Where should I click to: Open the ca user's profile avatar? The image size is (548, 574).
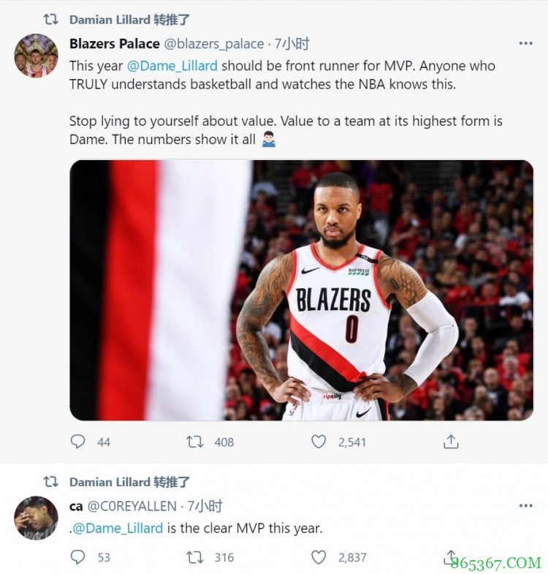coord(36,518)
